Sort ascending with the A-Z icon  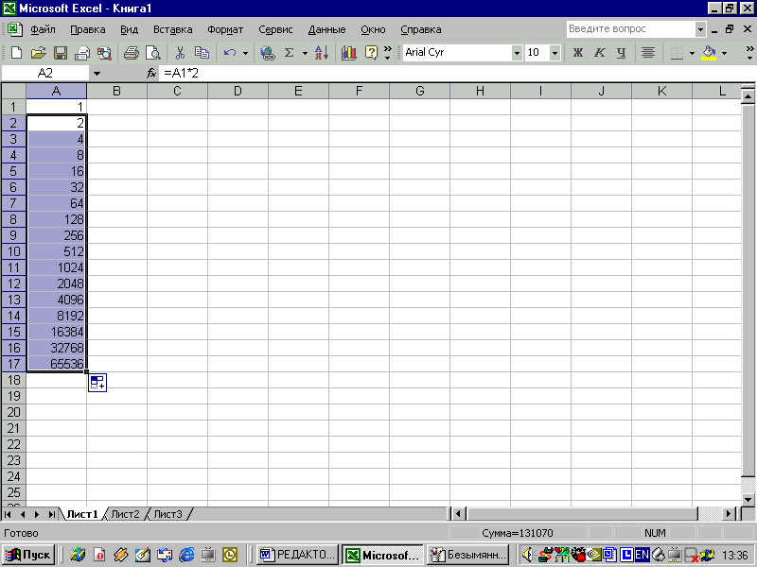[322, 53]
